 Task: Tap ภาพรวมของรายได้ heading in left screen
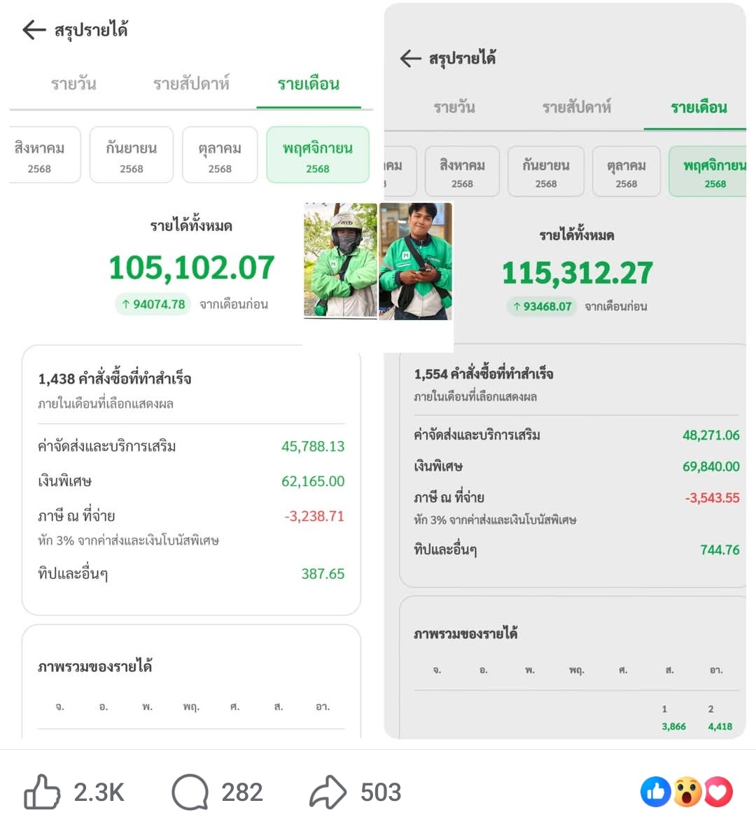pyautogui.click(x=94, y=666)
